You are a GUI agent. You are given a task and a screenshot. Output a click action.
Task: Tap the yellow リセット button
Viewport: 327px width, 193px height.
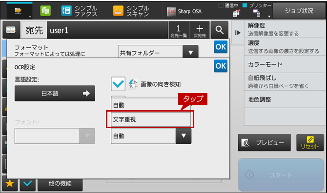[x=310, y=143]
